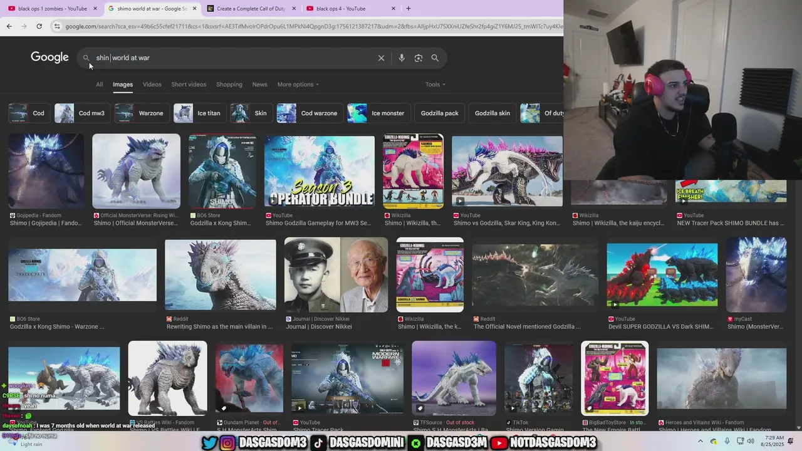Open the Short videos results tab

[x=189, y=85]
